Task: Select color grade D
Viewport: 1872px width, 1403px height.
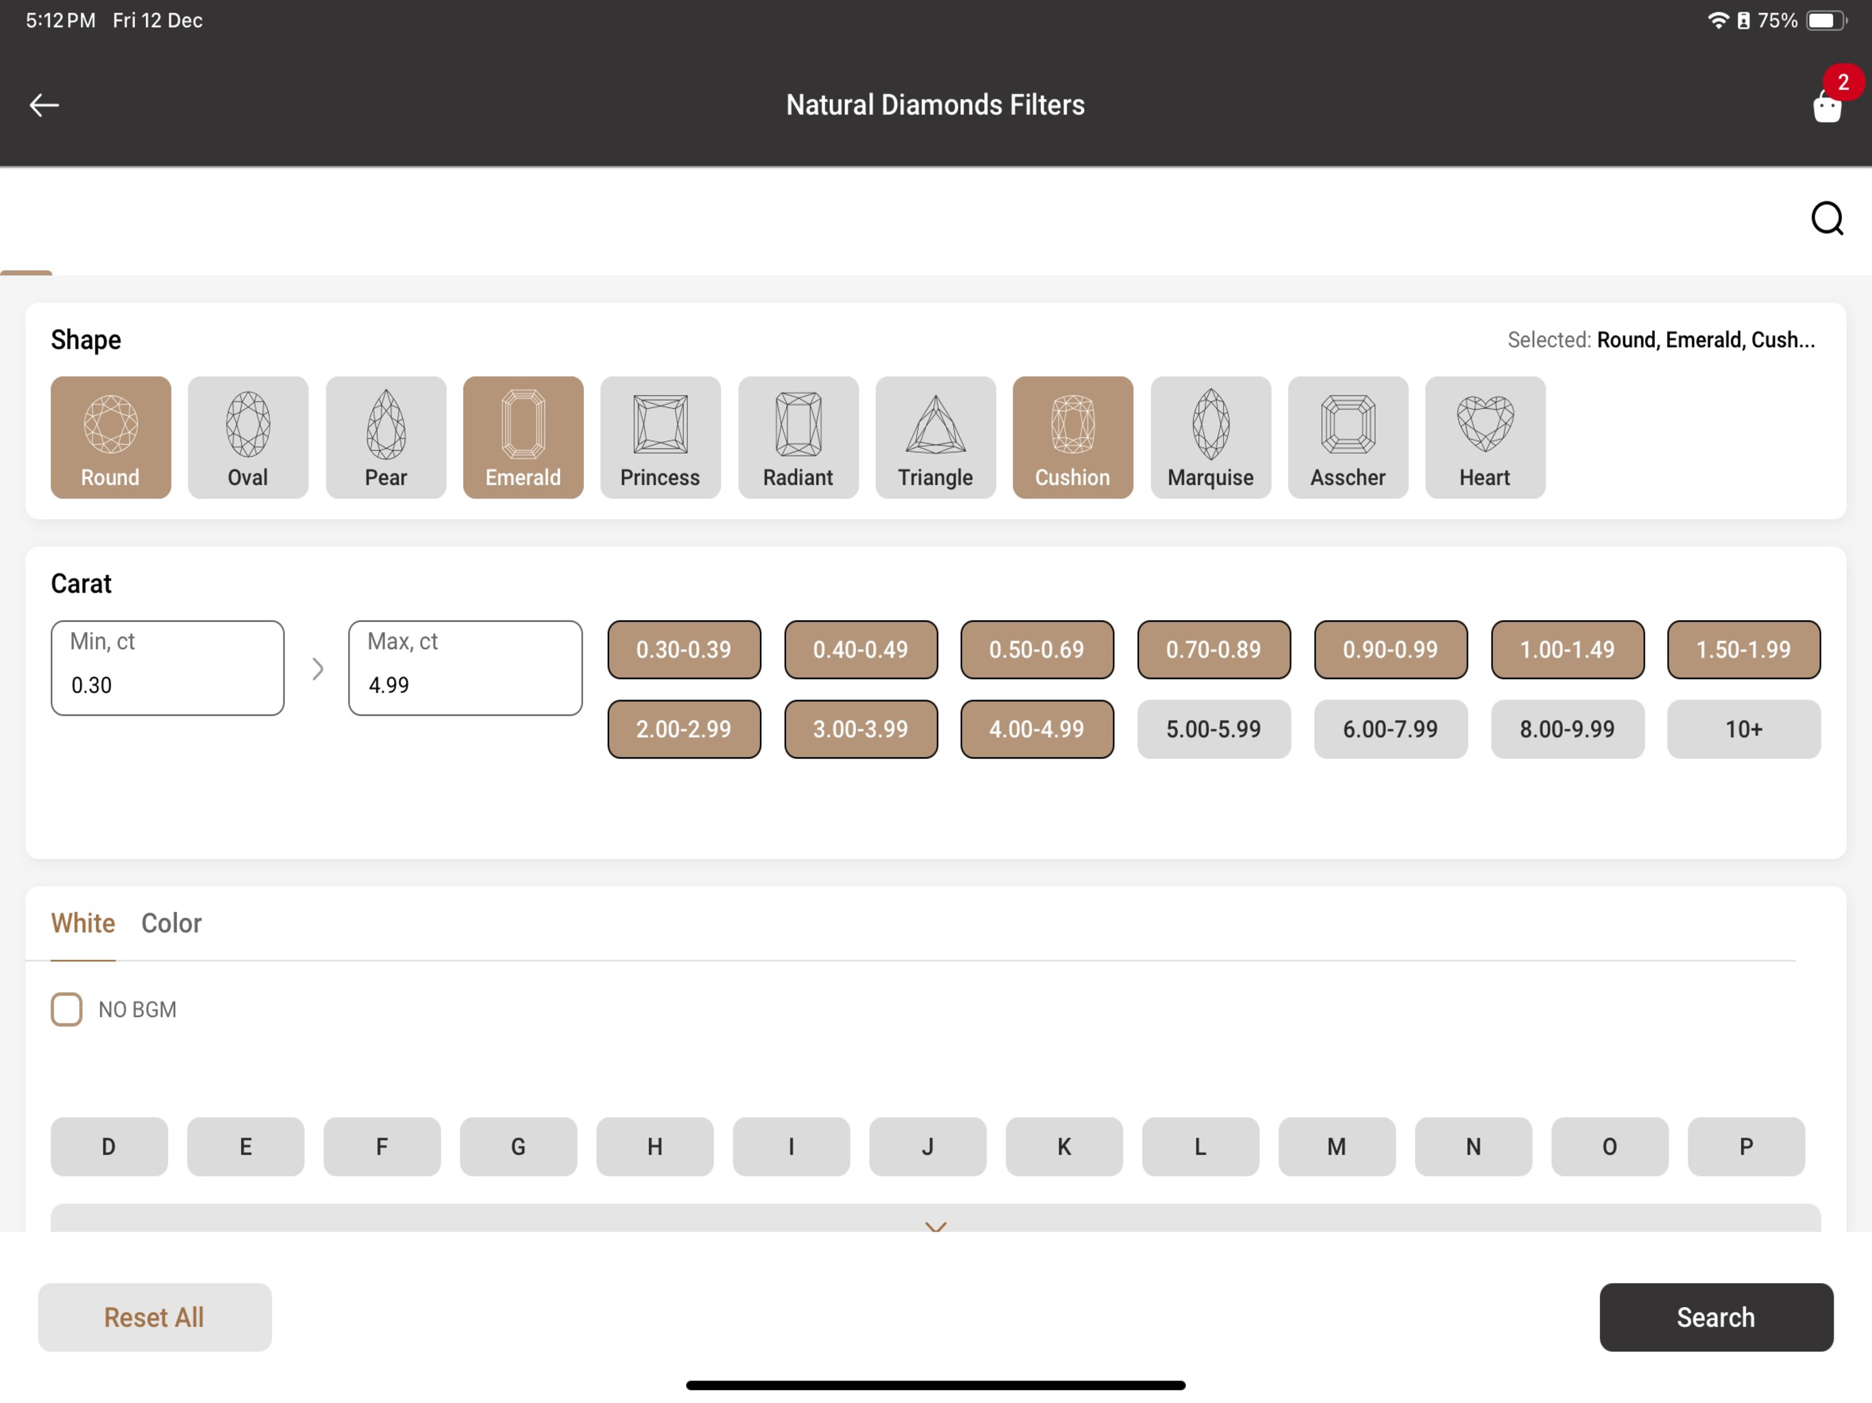Action: 109,1145
